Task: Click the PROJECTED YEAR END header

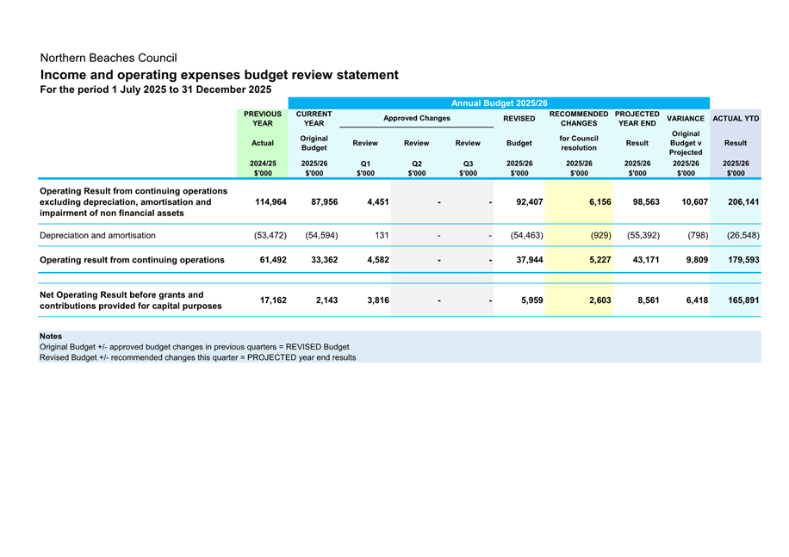Action: point(637,119)
